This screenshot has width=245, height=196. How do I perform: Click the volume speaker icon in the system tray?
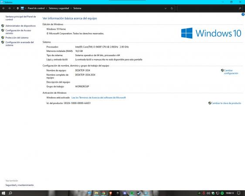(208, 193)
